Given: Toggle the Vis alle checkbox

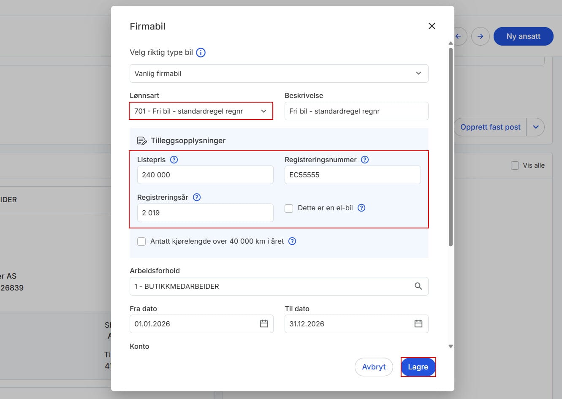Looking at the screenshot, I should coord(515,166).
